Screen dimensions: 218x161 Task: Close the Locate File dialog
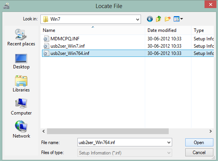pos(210,4)
